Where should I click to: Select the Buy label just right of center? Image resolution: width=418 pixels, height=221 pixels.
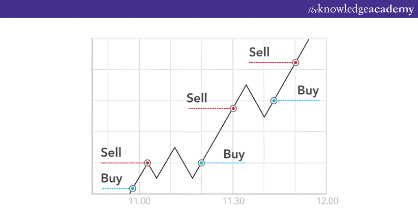234,154
